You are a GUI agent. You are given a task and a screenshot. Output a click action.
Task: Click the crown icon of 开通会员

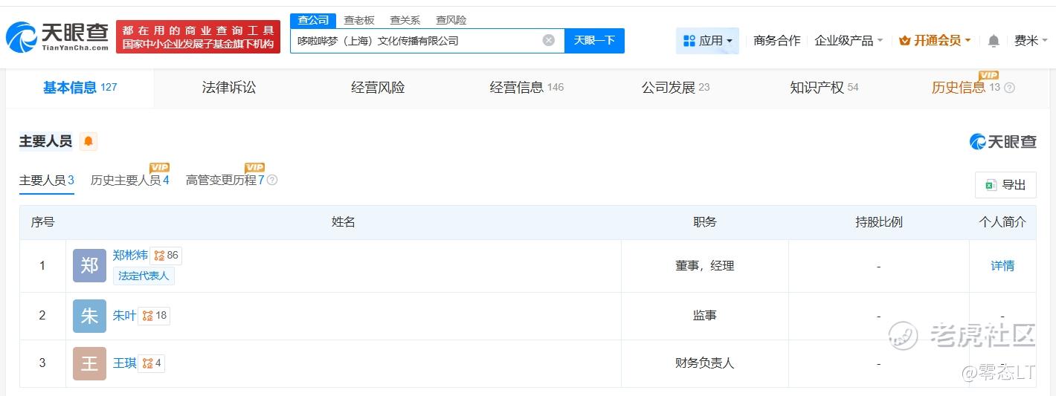(x=905, y=41)
